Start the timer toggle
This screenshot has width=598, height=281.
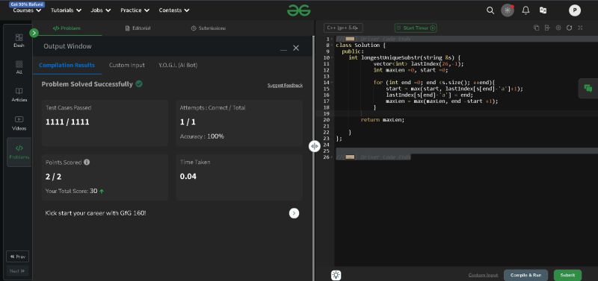(416, 28)
